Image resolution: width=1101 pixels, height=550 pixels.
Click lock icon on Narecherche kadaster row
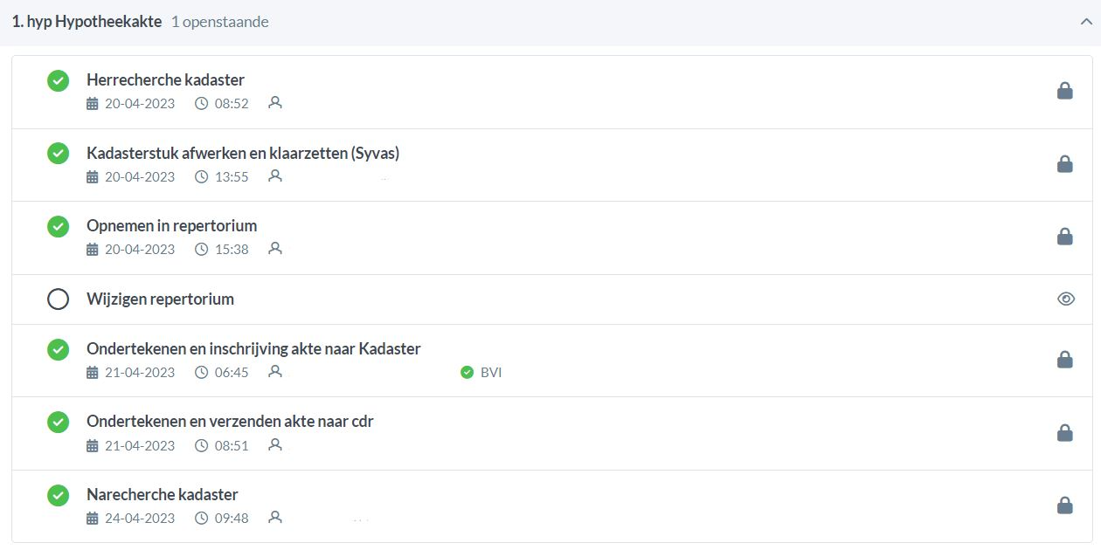point(1064,505)
